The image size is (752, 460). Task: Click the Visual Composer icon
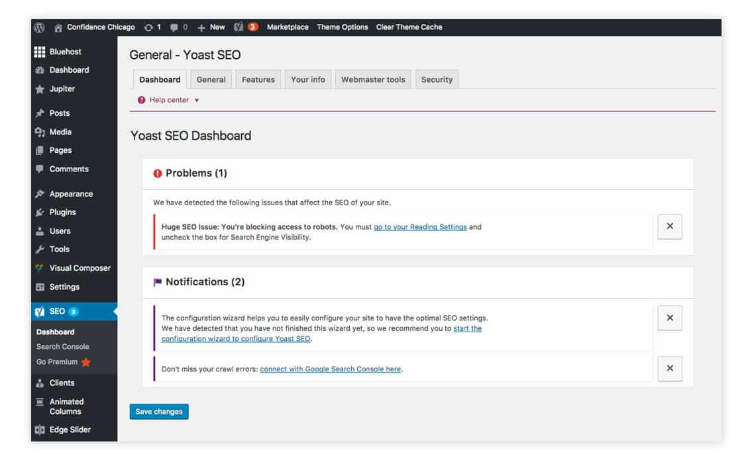40,268
